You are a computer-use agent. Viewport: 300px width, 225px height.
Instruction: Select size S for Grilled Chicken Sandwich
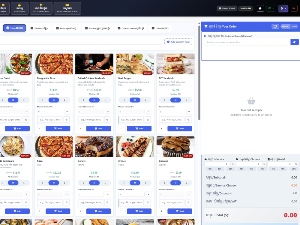[x=83, y=100]
